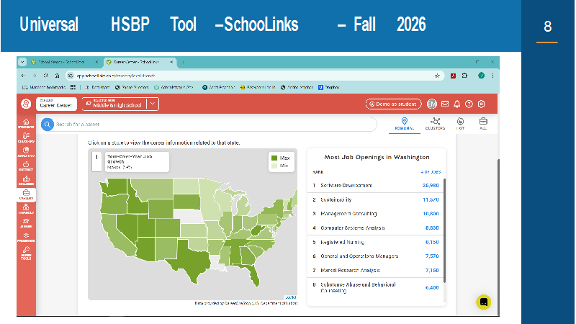Image resolution: width=576 pixels, height=324 pixels.
Task: Expand the Middle & High School dropdown
Action: 153,104
